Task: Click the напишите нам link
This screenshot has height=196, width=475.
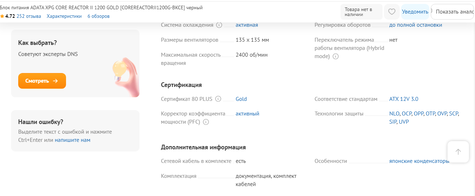Action: click(x=72, y=140)
